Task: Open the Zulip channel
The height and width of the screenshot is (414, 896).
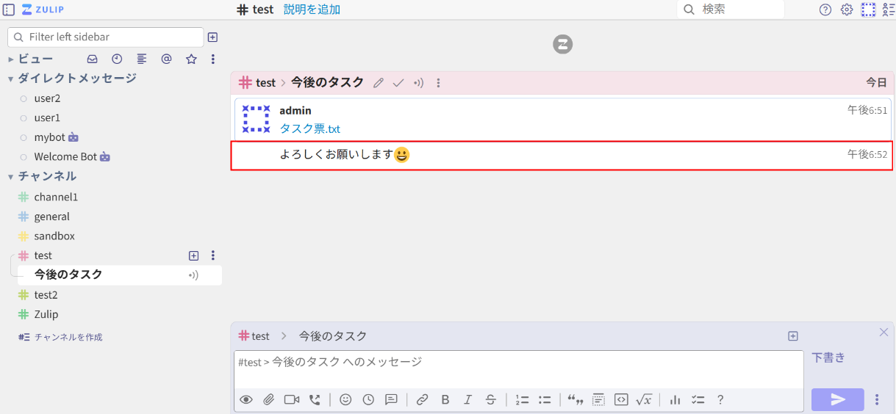Action: pos(46,314)
